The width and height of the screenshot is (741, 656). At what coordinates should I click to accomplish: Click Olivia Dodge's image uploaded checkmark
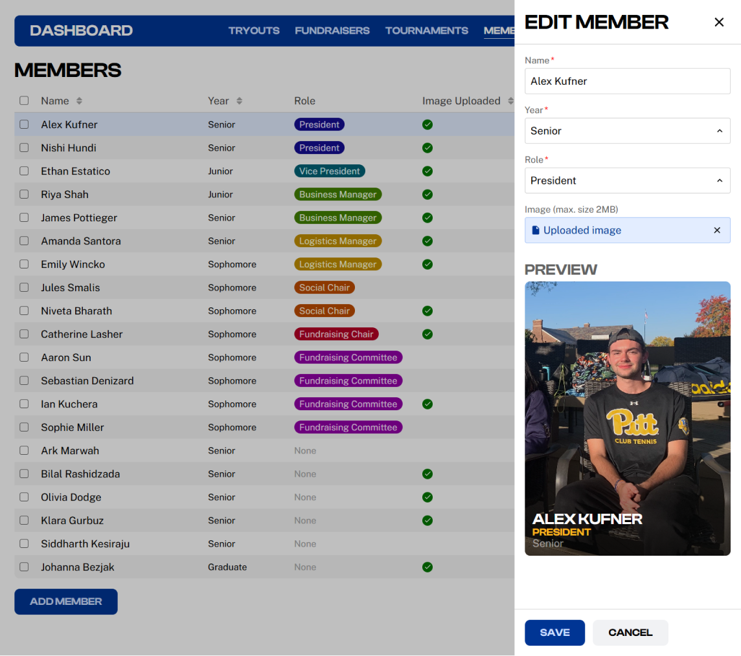click(427, 497)
